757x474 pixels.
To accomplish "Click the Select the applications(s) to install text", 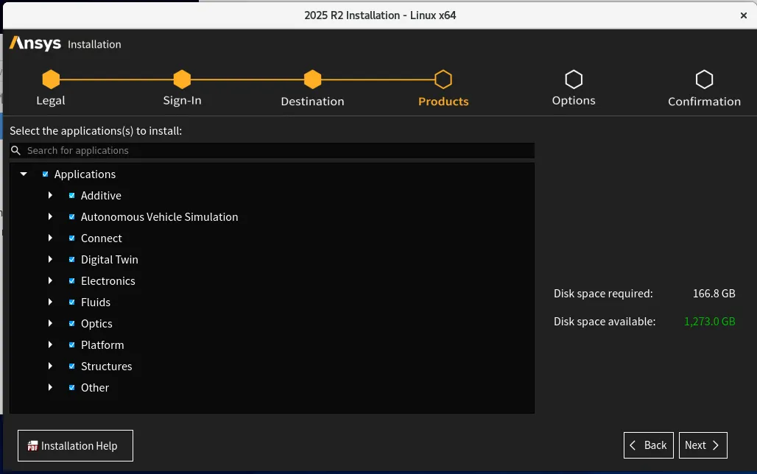I will click(x=96, y=131).
